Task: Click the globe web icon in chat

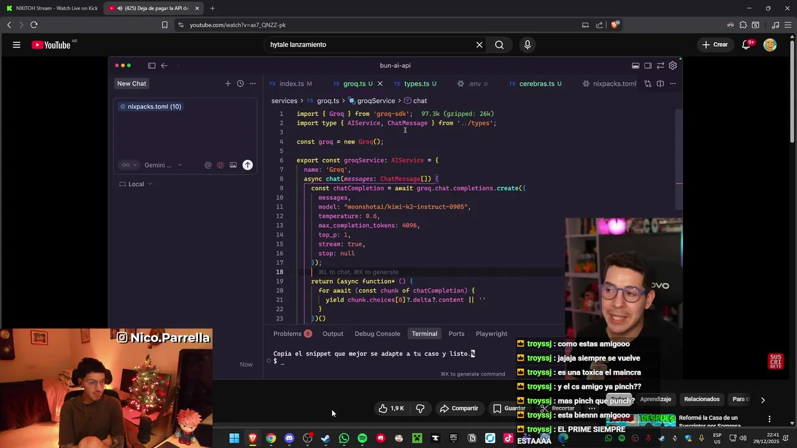Action: 220,165
